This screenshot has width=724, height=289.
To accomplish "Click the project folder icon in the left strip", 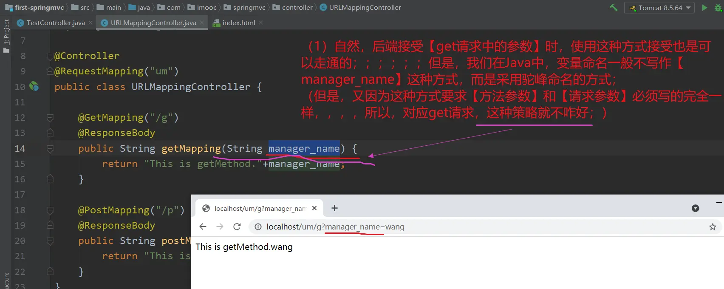I will point(6,51).
